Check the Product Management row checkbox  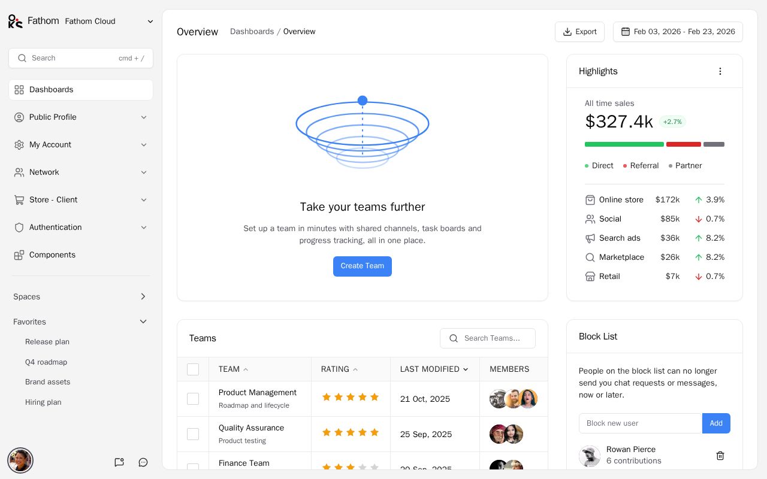[x=193, y=399]
